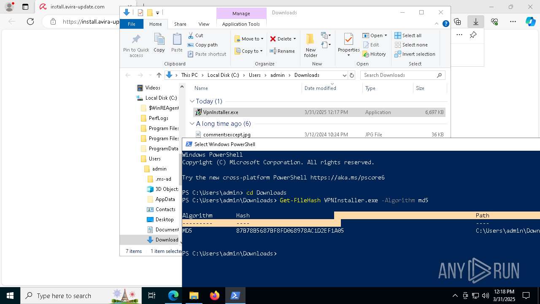Viewport: 540px width, 304px height.
Task: Switch to the View ribbon tab
Action: coord(204,24)
